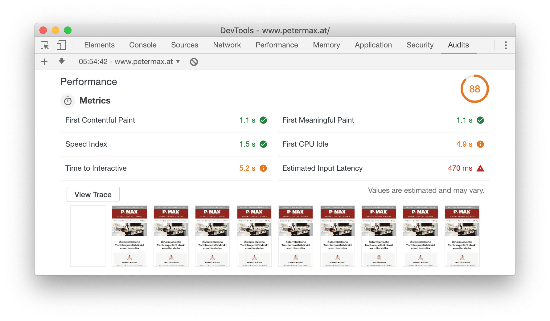The image size is (550, 321).
Task: Click the last filmstrip screenshot thumbnail
Action: (x=462, y=236)
